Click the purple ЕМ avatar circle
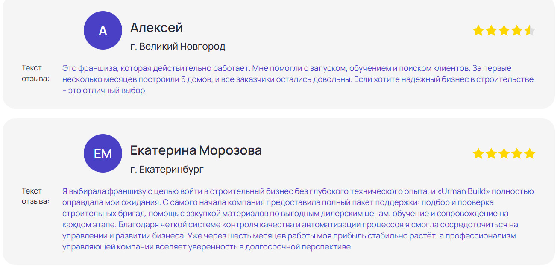557x267 pixels. (103, 153)
